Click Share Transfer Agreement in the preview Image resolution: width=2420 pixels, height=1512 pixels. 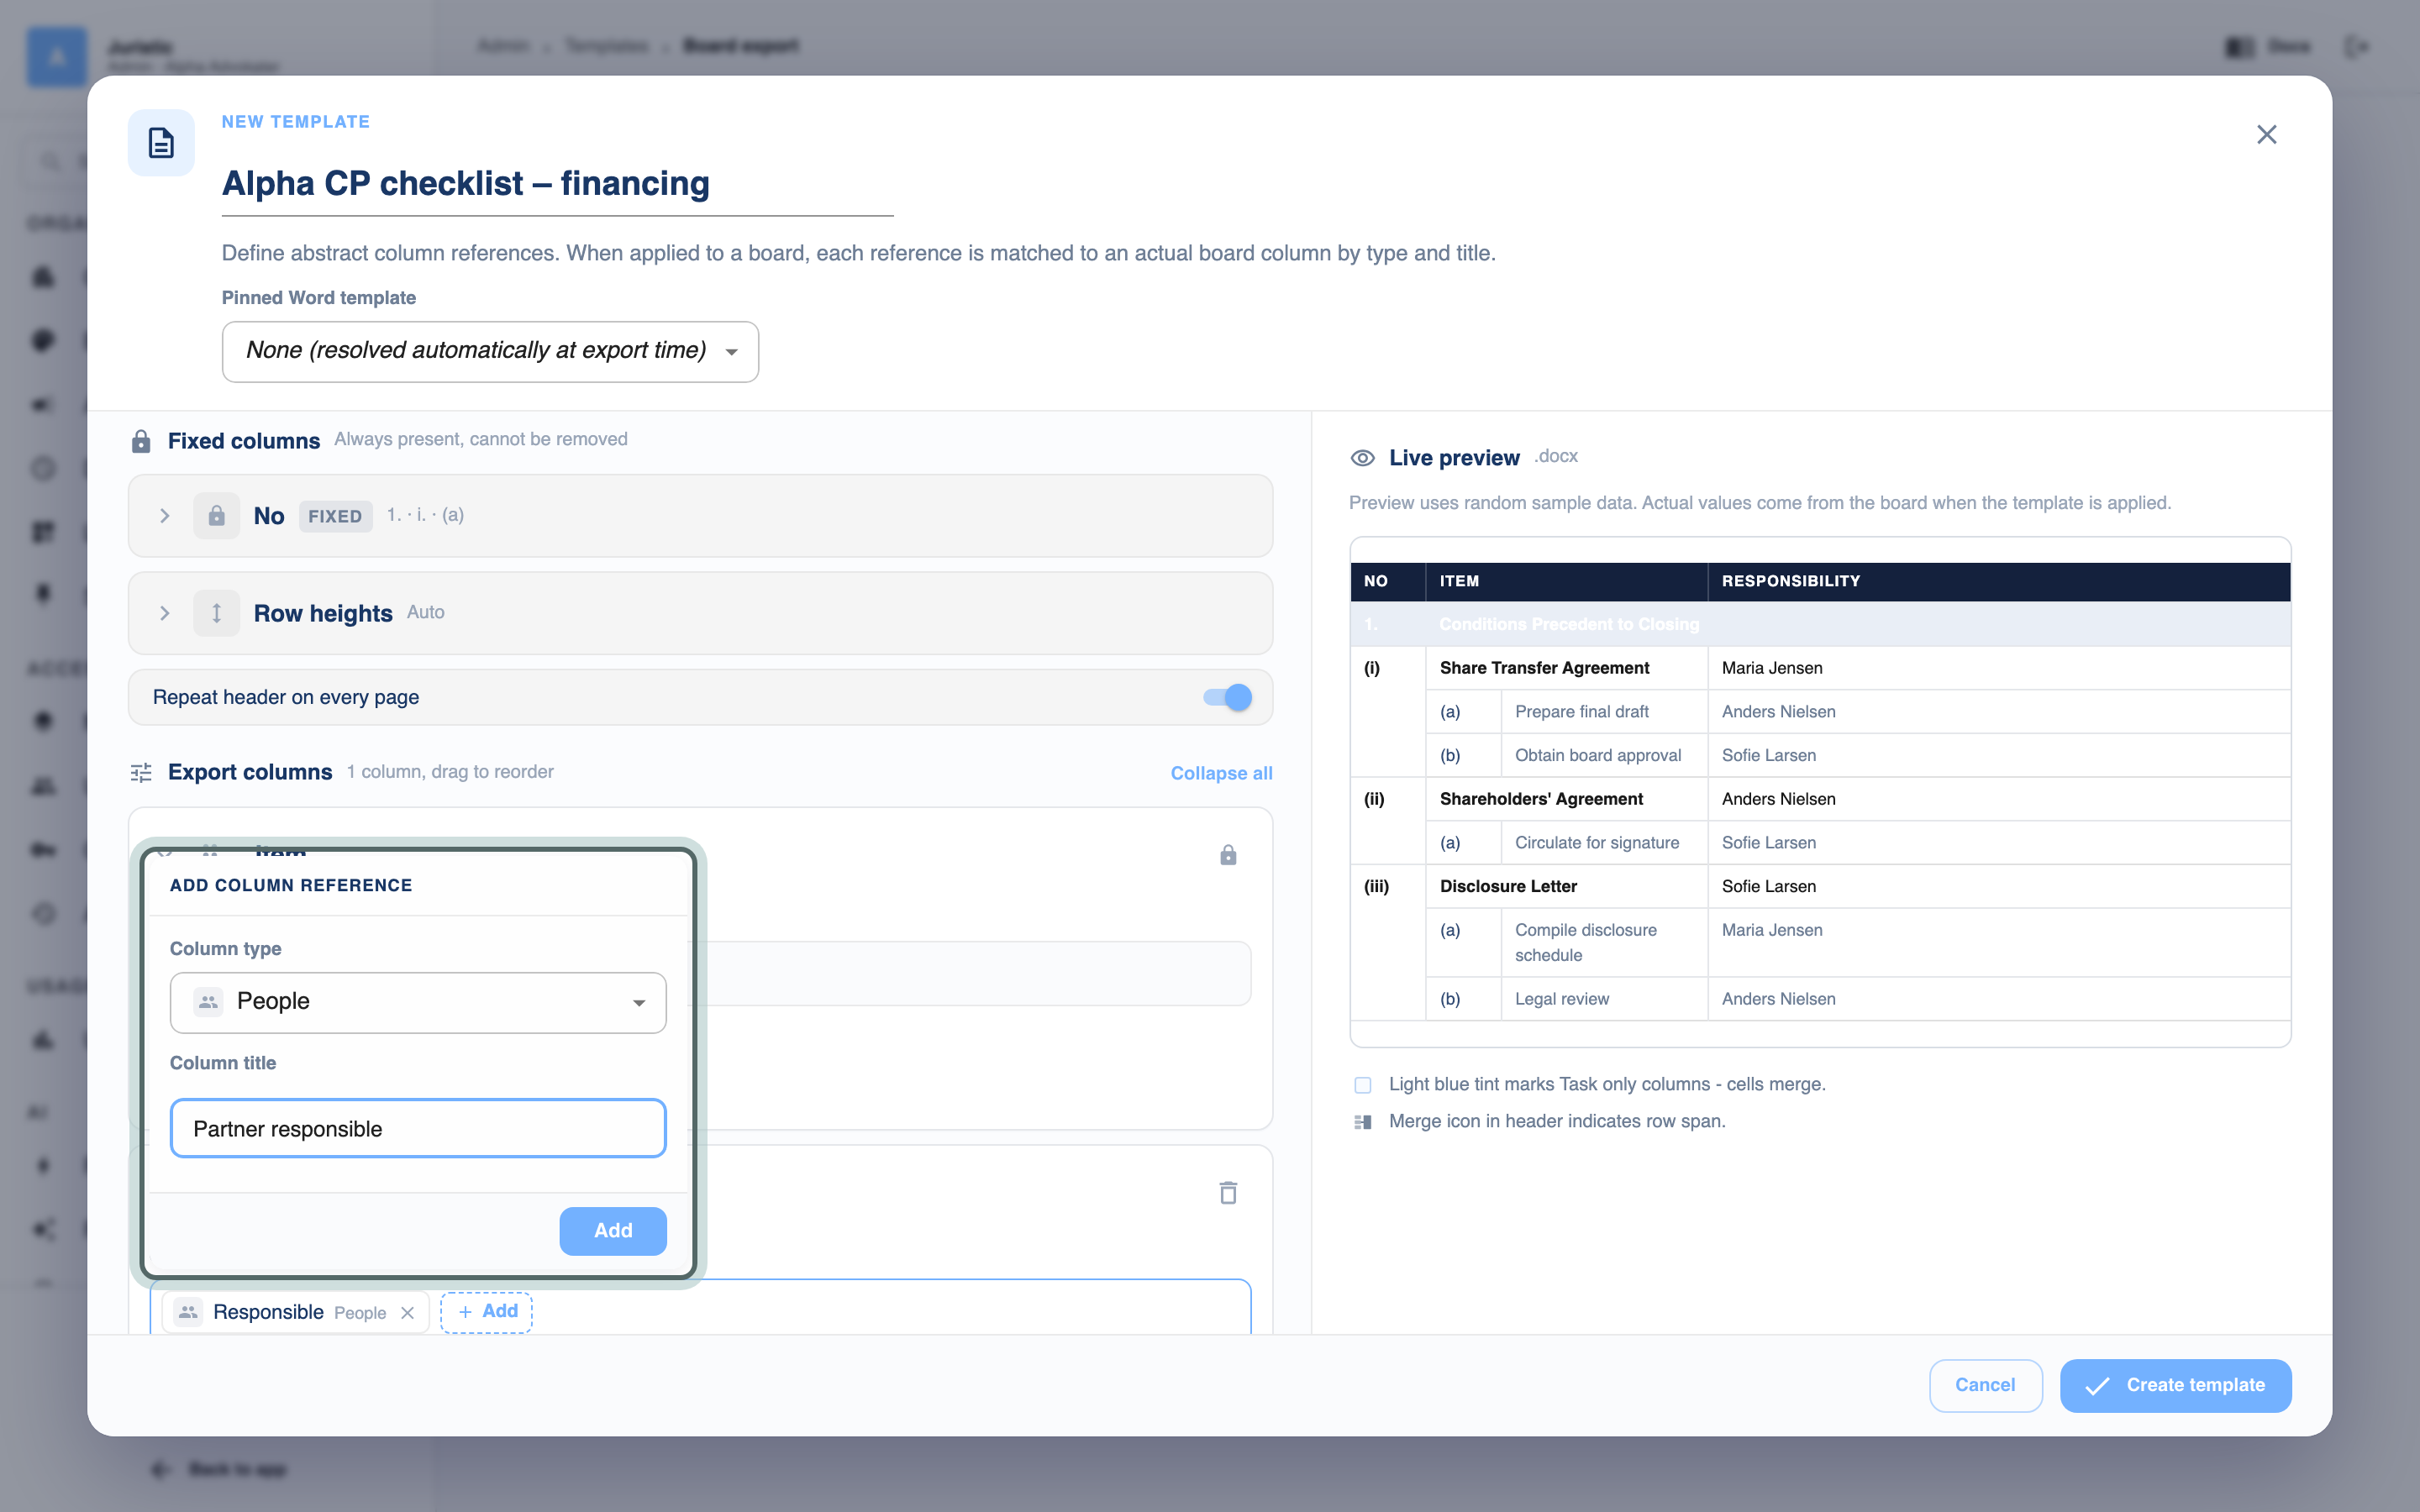(x=1544, y=668)
